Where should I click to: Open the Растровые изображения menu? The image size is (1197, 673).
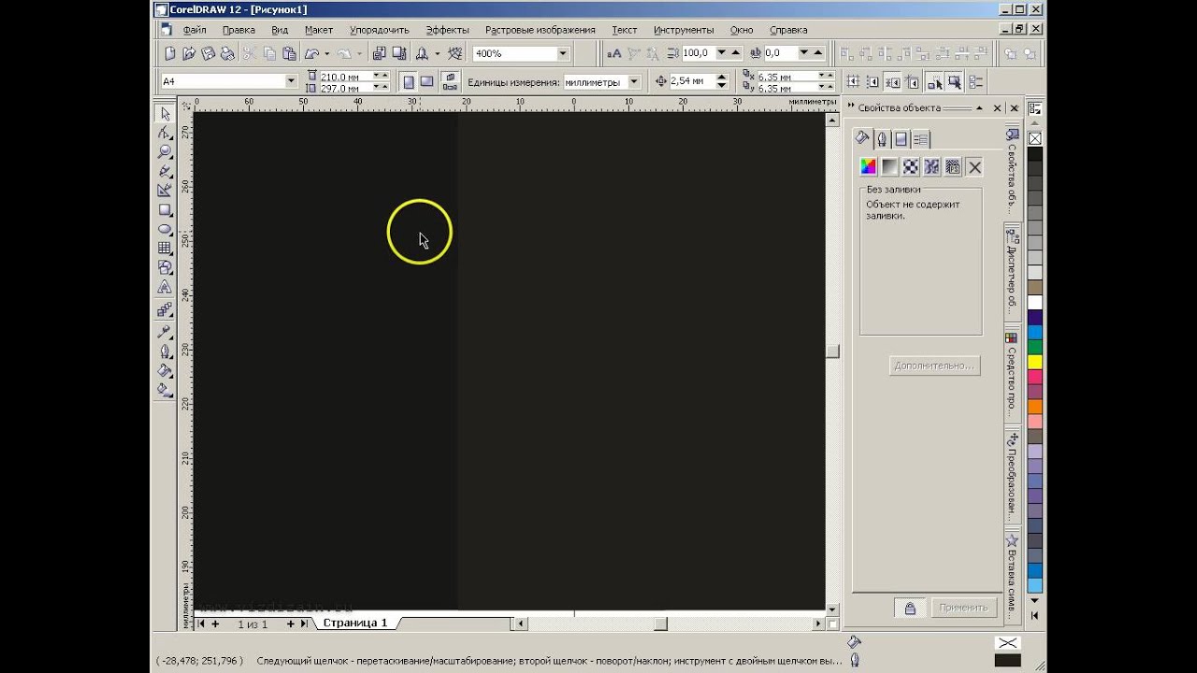tap(540, 30)
